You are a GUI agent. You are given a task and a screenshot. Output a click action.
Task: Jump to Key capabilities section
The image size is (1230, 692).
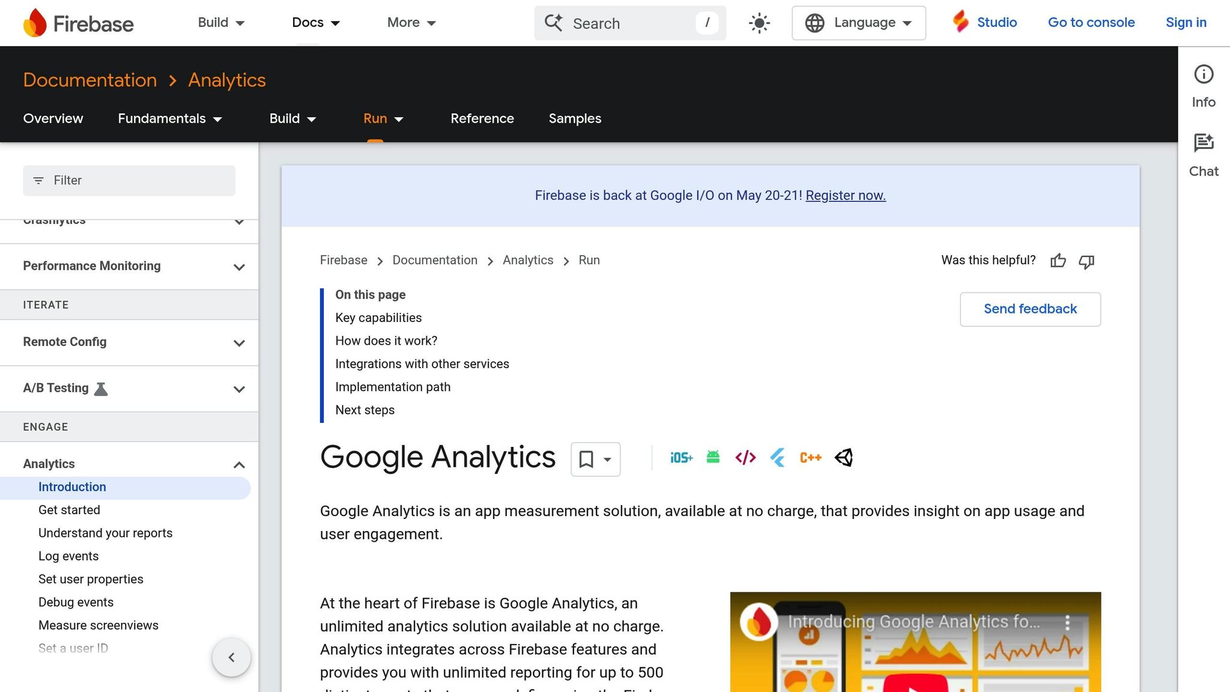(378, 318)
